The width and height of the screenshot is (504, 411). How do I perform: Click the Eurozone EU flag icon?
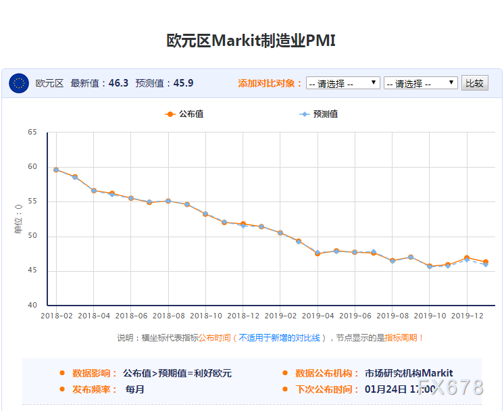click(x=19, y=83)
